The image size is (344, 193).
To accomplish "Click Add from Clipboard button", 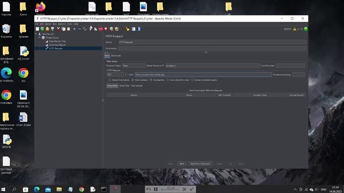I will point(200,164).
